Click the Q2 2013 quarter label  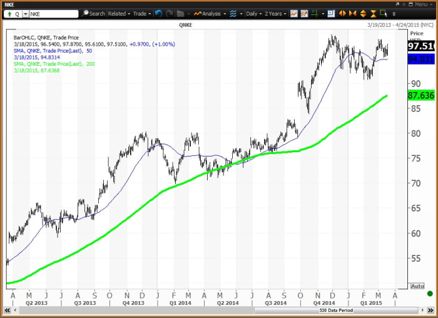coord(36,303)
